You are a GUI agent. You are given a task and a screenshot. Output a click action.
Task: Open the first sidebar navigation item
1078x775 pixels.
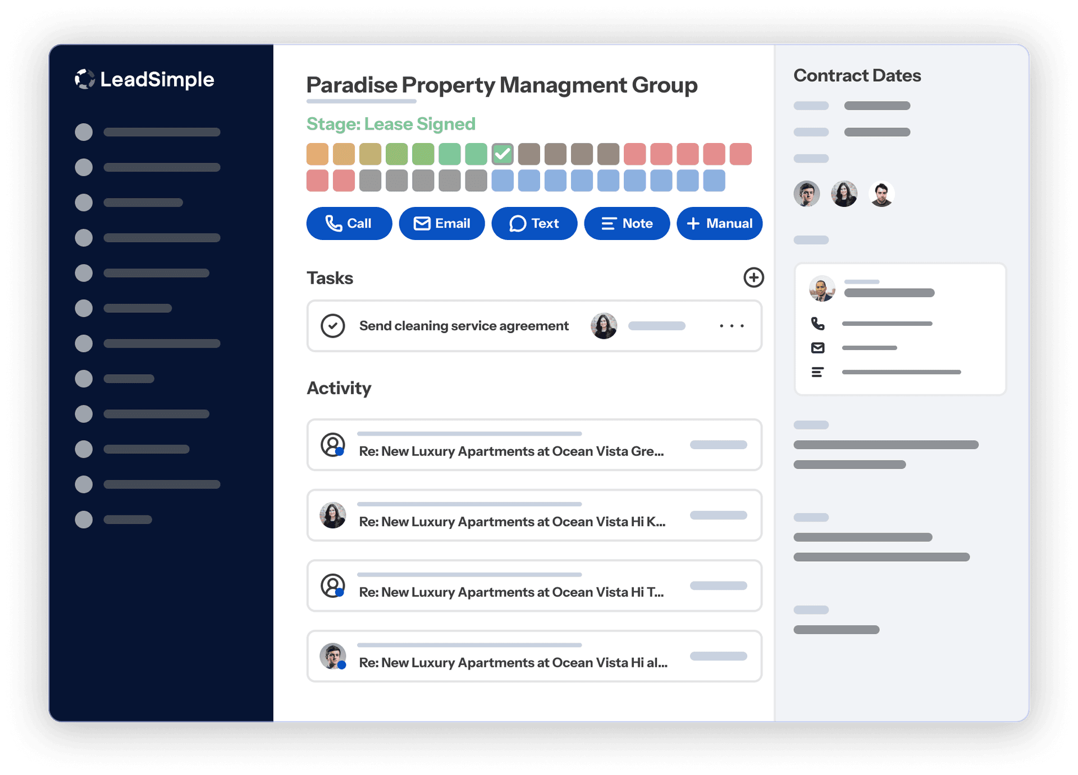(148, 132)
